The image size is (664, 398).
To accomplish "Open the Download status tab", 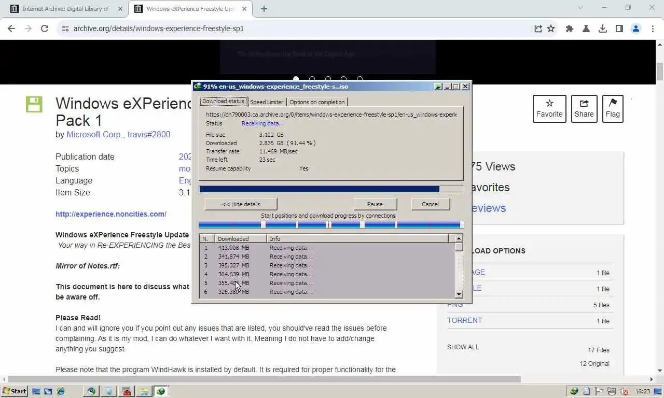I will [223, 102].
